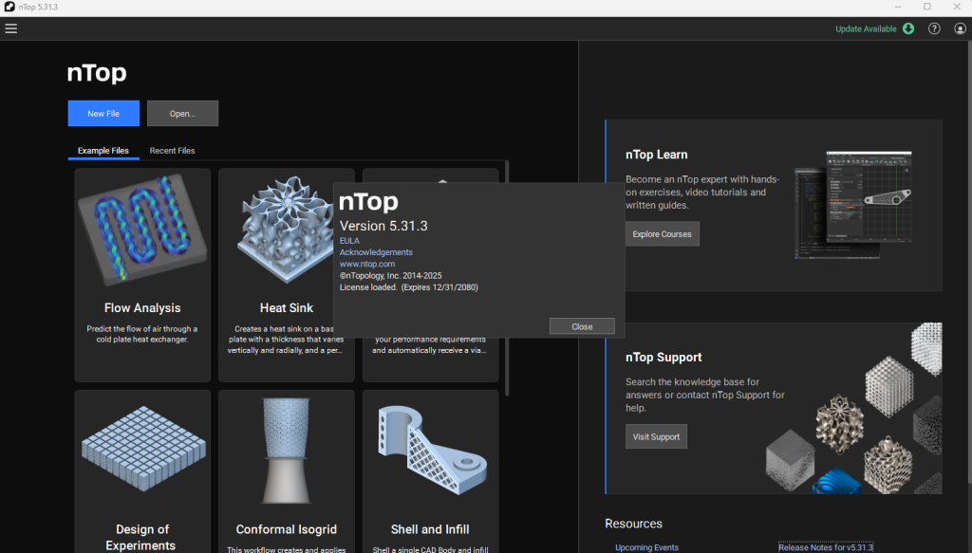Click the Update Available download icon
This screenshot has height=553, width=972.
[908, 28]
